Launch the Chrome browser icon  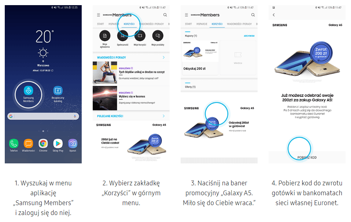click(x=43, y=144)
